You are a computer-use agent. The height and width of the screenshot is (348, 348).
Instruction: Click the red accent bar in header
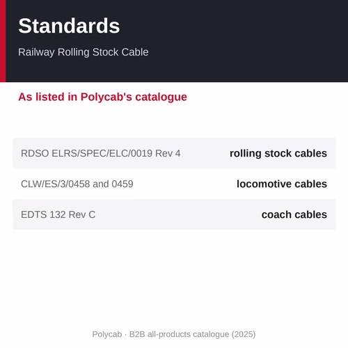tap(3, 41)
